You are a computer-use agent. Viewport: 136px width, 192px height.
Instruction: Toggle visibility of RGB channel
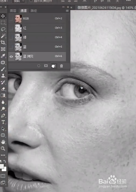pos(11,19)
